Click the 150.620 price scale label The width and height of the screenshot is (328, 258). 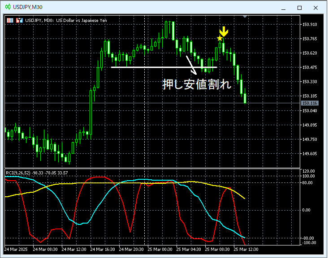310,53
